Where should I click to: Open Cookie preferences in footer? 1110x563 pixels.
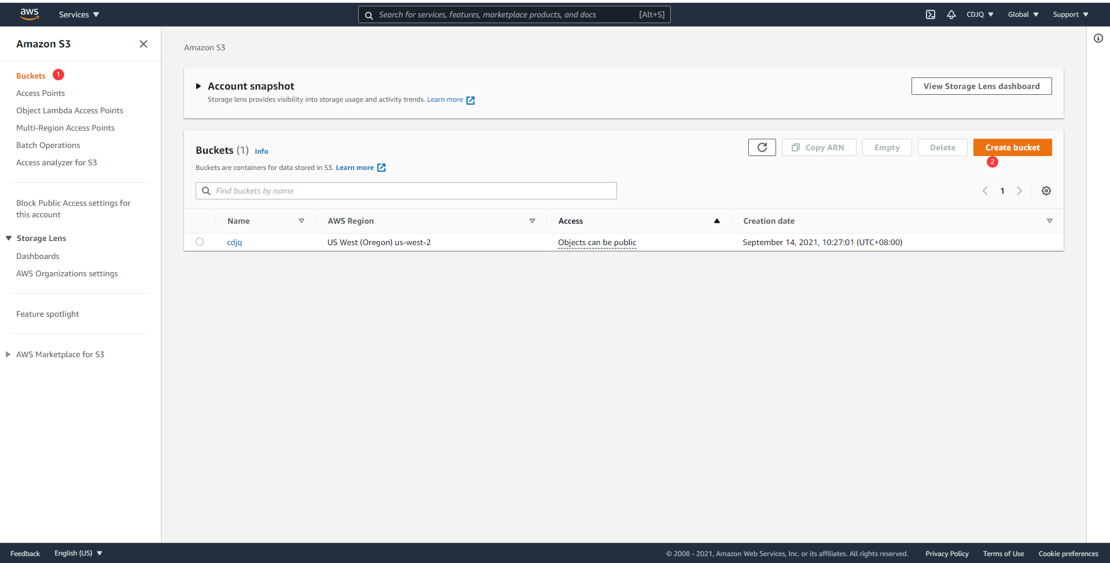point(1068,554)
